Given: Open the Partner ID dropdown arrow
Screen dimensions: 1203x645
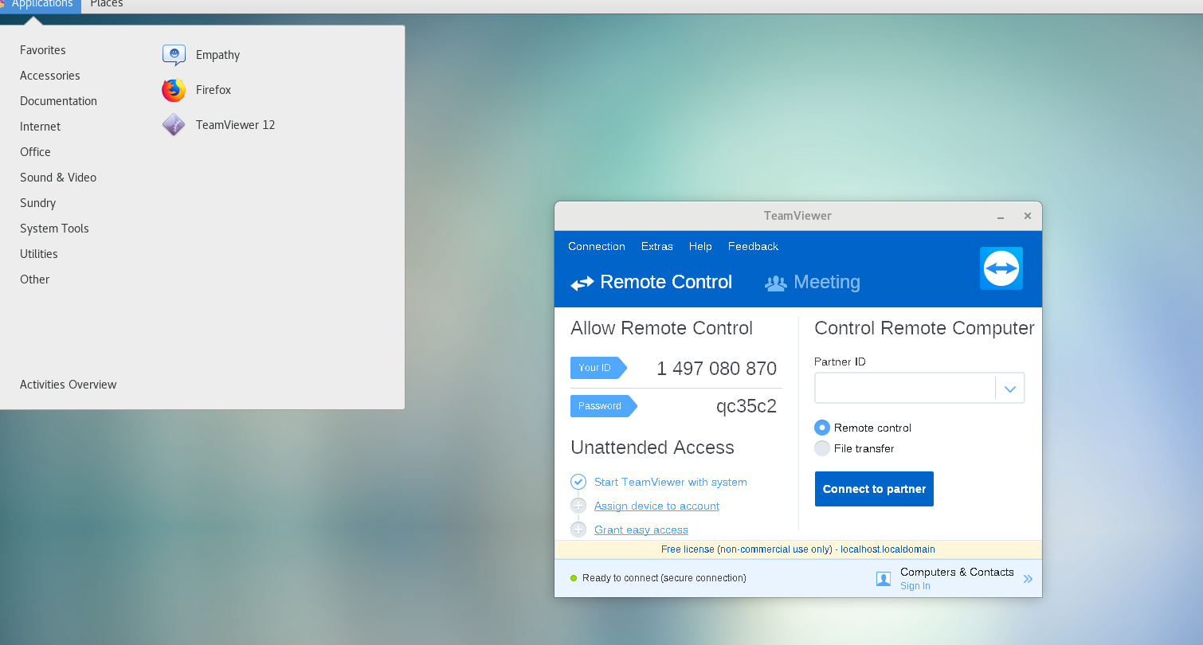Looking at the screenshot, I should pos(1010,389).
